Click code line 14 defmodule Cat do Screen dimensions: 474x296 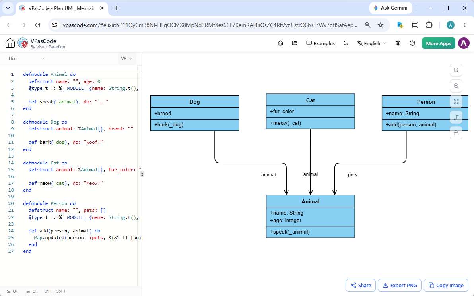(x=45, y=163)
